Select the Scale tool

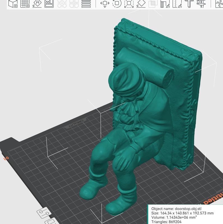129,4
